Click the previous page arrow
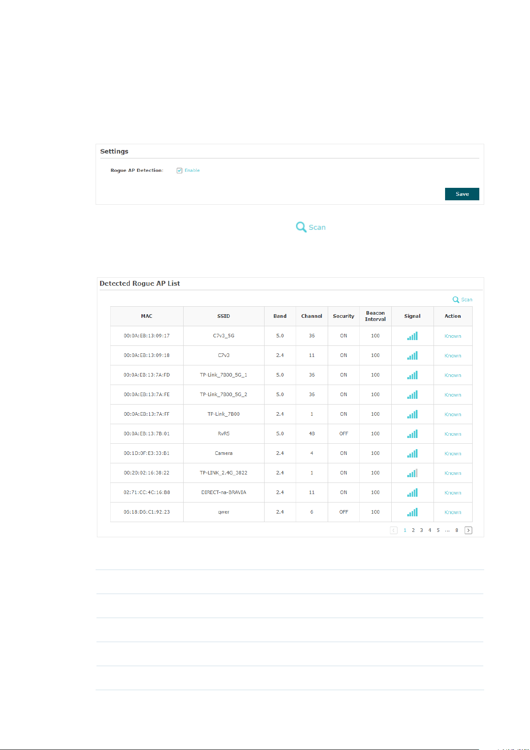The image size is (530, 750). point(393,530)
